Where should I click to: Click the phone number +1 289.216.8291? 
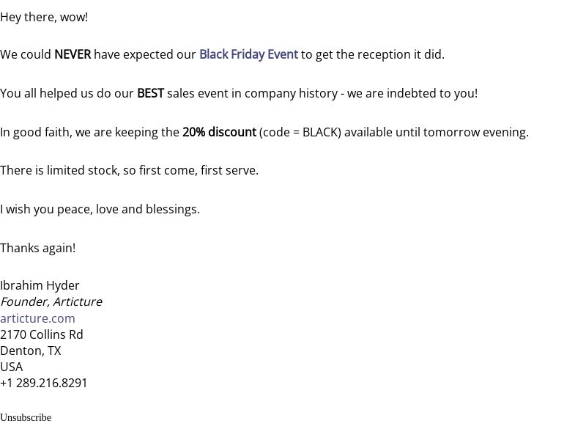click(x=43, y=383)
